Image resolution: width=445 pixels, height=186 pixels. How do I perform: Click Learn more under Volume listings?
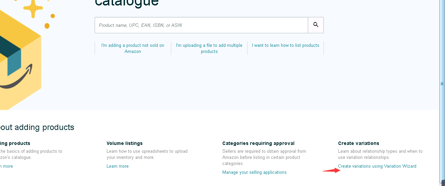[x=117, y=166]
